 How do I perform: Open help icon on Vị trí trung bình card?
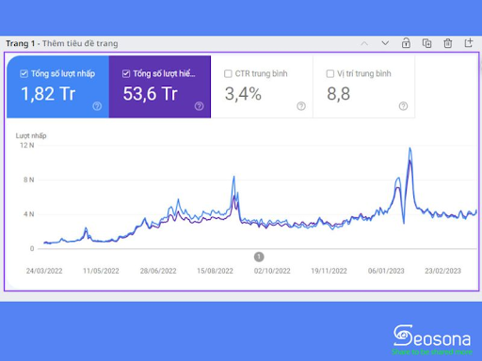point(403,106)
